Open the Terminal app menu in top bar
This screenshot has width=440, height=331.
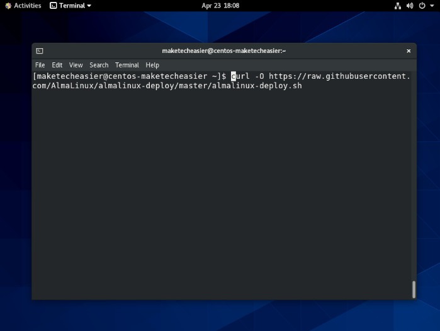pyautogui.click(x=71, y=6)
